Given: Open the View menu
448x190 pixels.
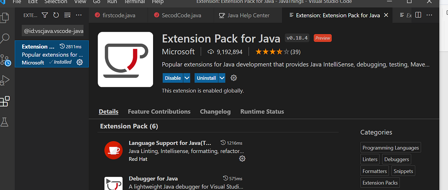Looking at the screenshot, I should coord(80,2).
